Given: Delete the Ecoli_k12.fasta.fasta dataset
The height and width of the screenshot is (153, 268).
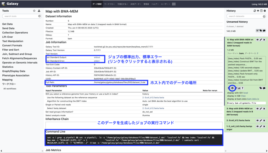Looking at the screenshot, I should click(264, 120).
